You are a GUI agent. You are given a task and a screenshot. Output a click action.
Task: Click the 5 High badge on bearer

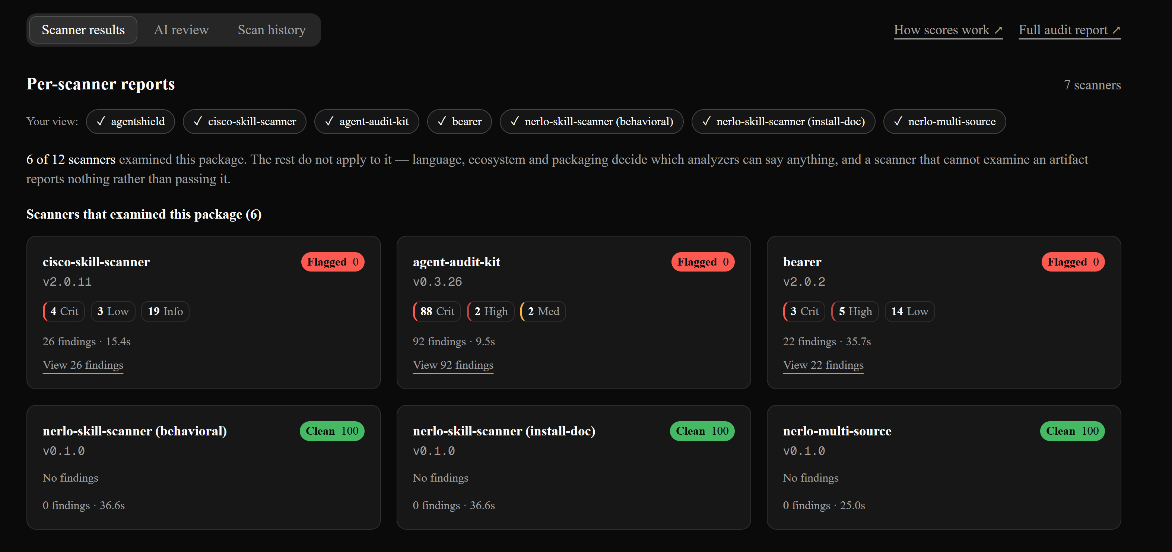(855, 311)
